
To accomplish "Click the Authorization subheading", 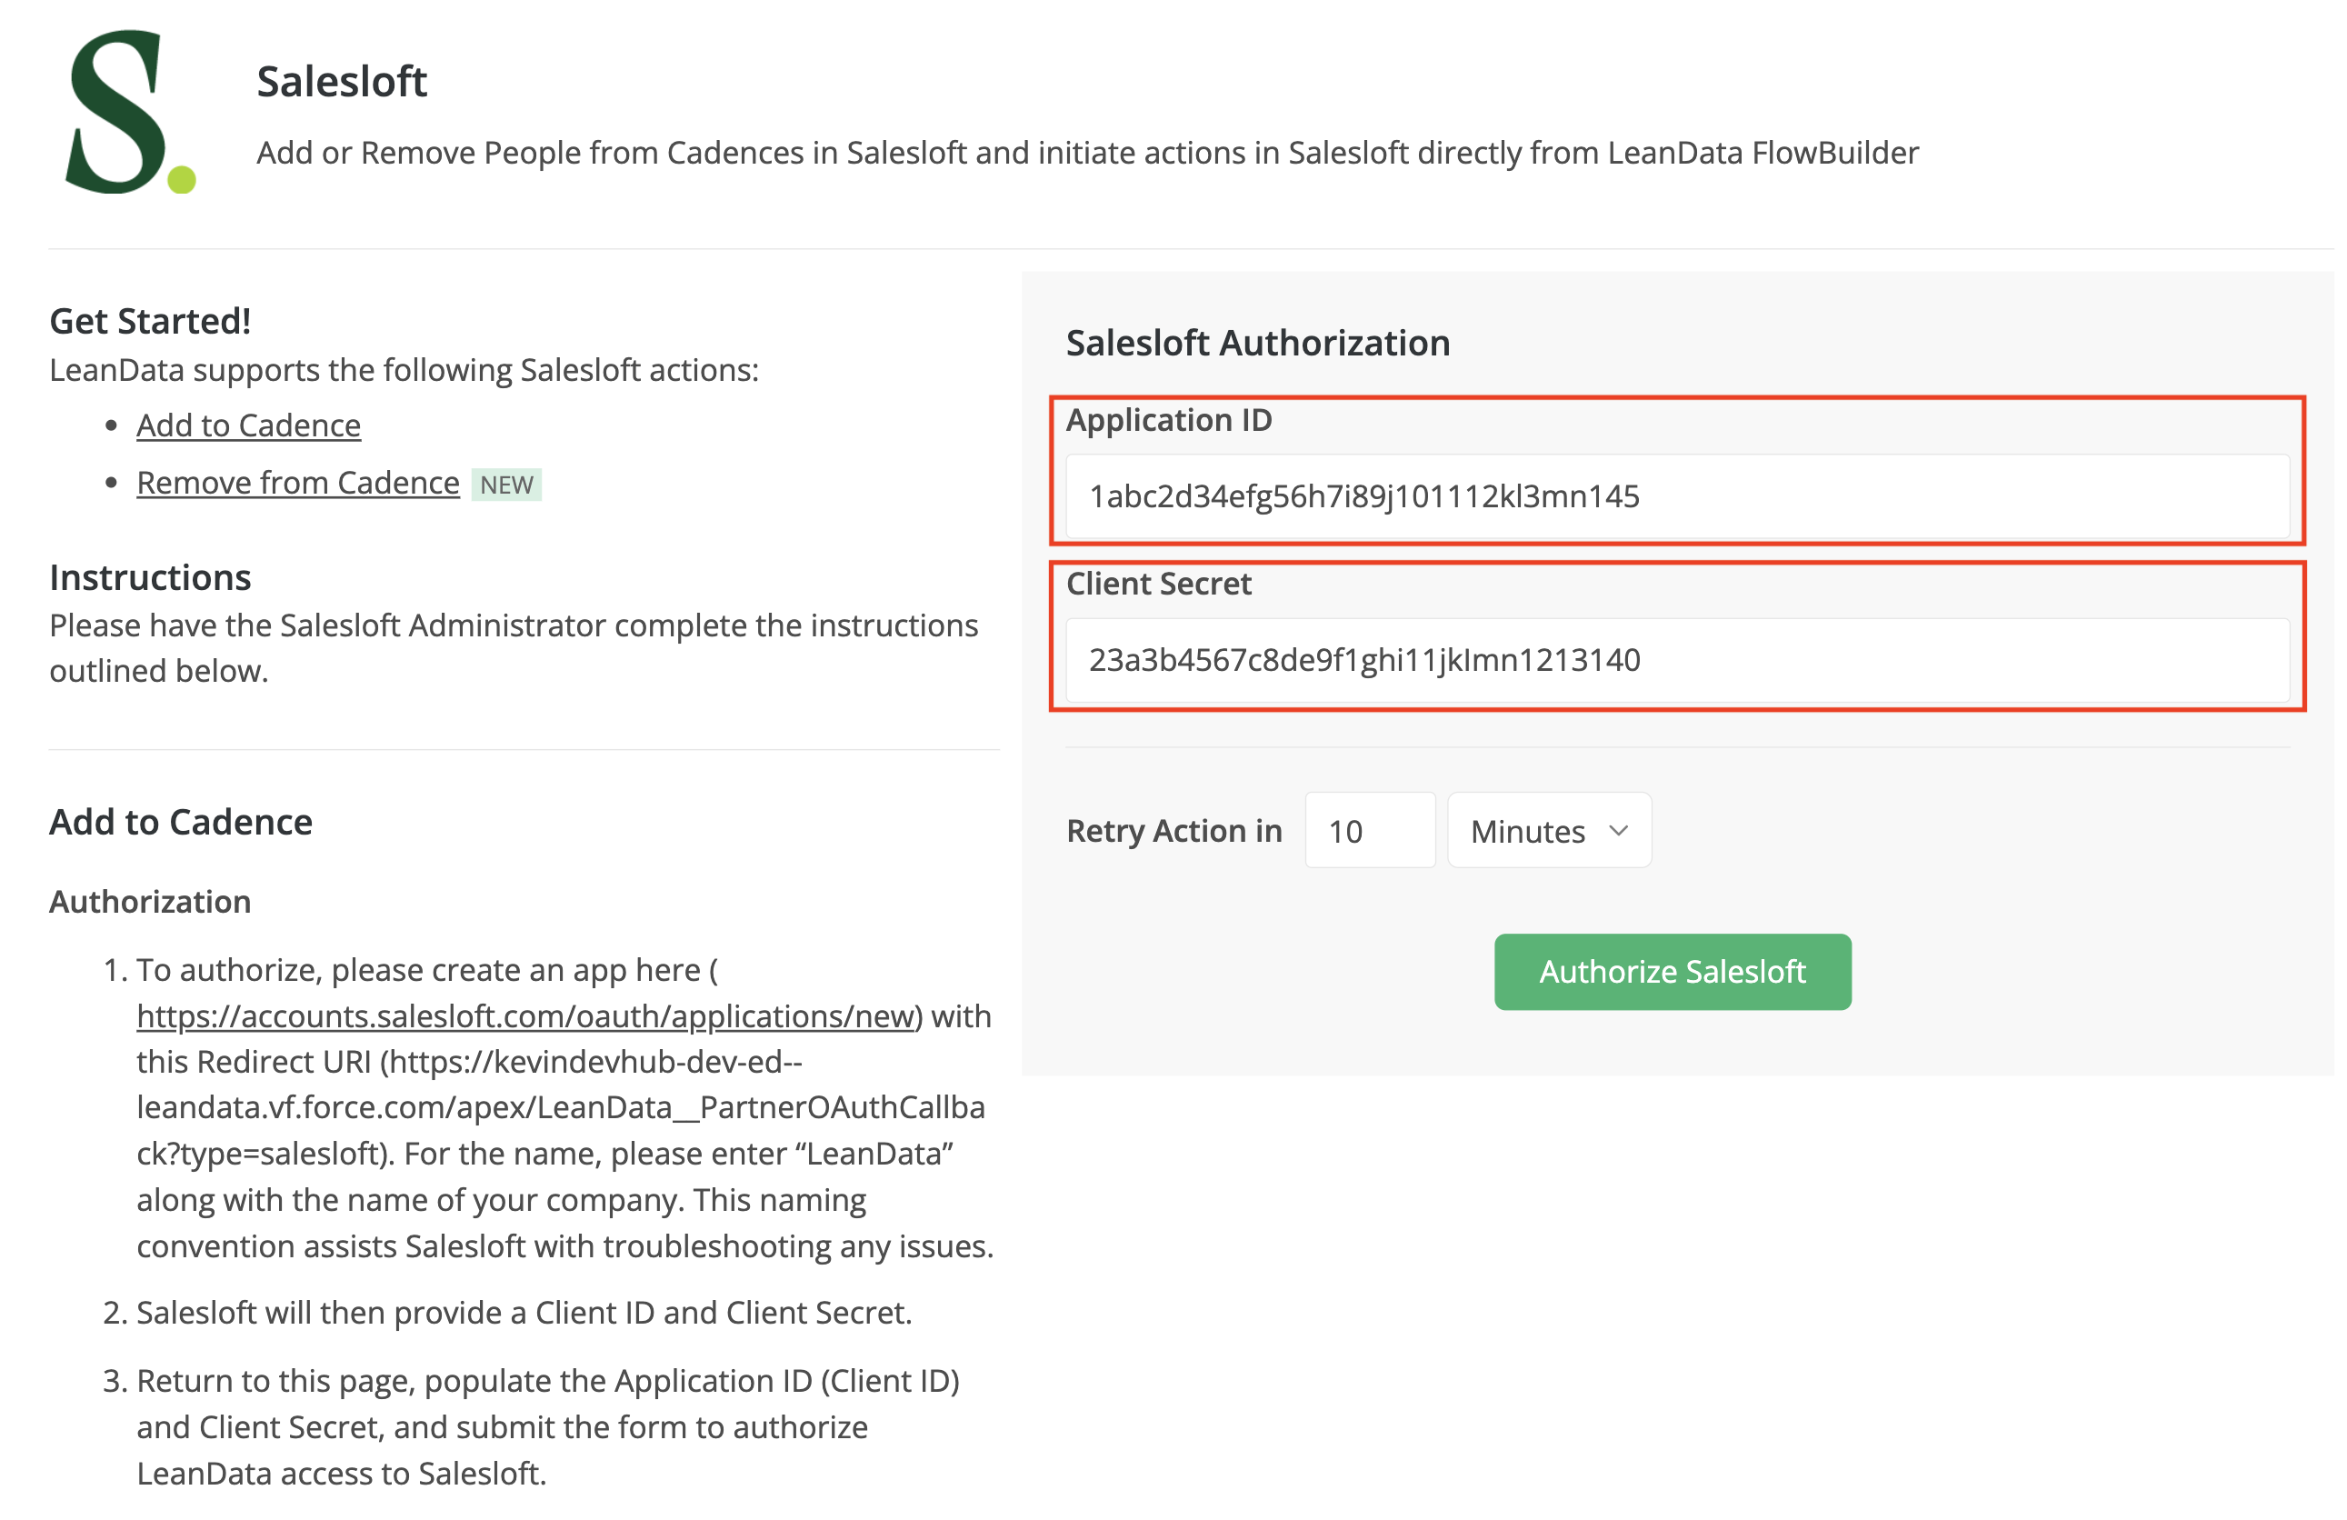I will tap(150, 902).
